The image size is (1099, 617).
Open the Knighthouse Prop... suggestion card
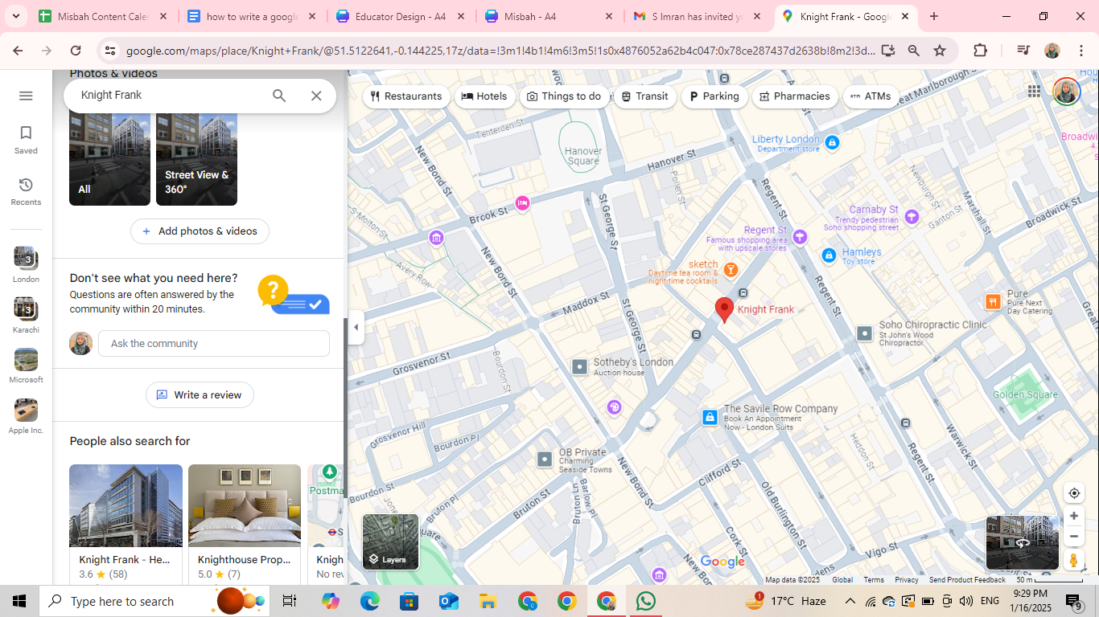point(245,524)
